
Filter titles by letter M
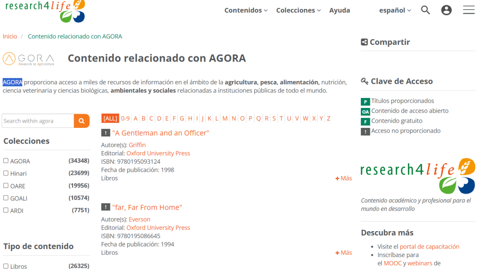tap(225, 118)
